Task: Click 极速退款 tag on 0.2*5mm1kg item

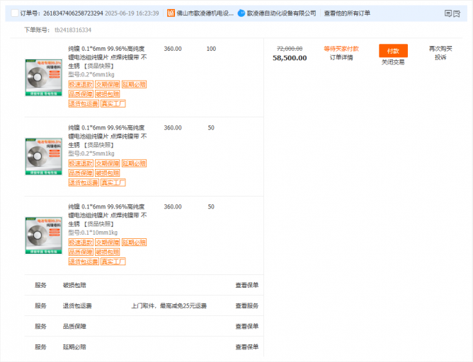Action: tap(81, 163)
